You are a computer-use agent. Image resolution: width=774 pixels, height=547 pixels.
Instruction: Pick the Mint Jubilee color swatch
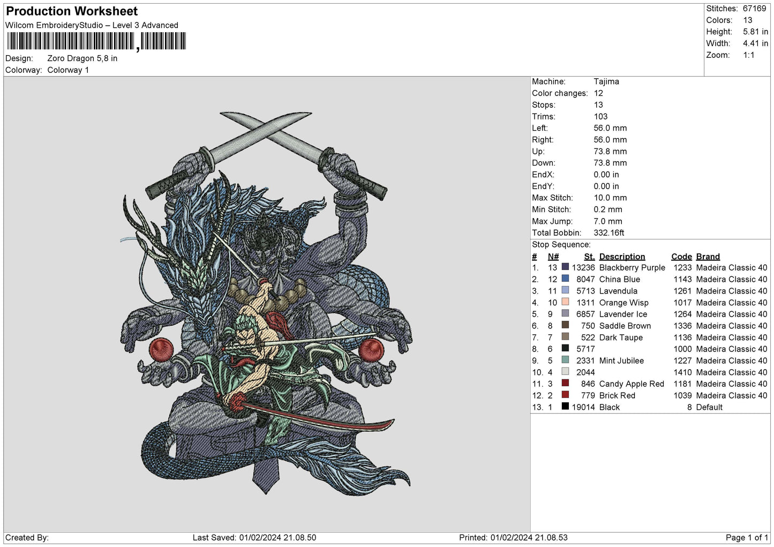pyautogui.click(x=565, y=360)
